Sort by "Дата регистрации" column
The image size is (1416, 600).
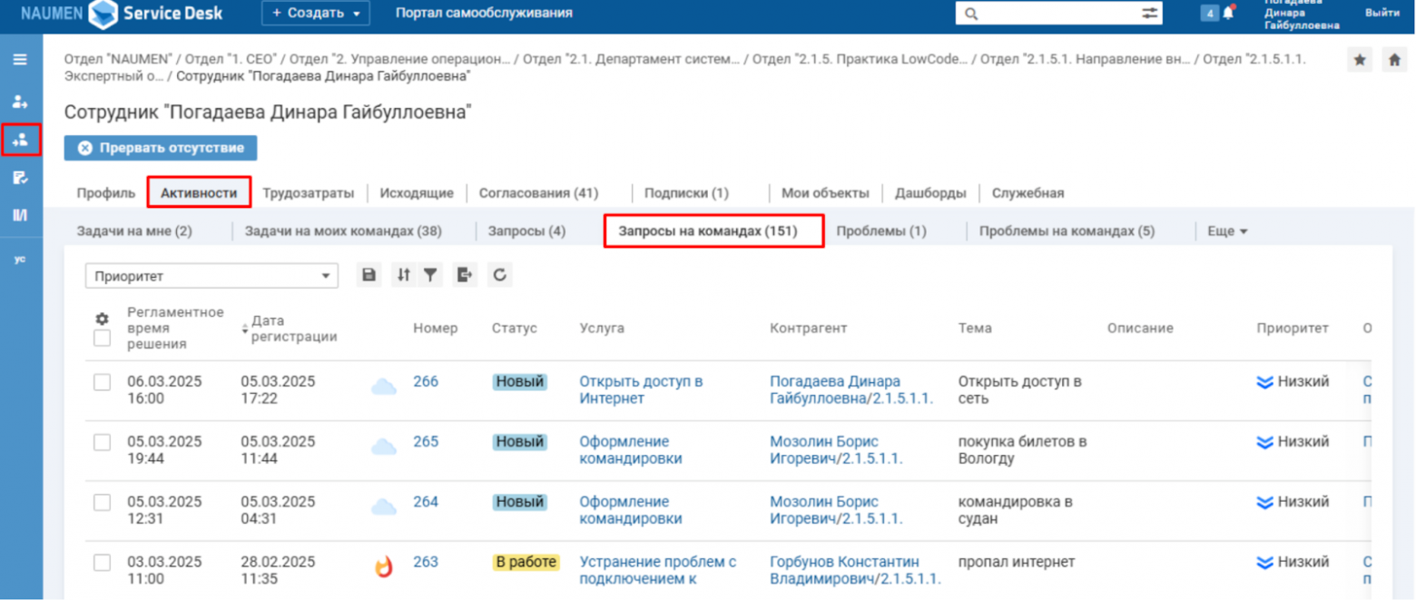[289, 329]
